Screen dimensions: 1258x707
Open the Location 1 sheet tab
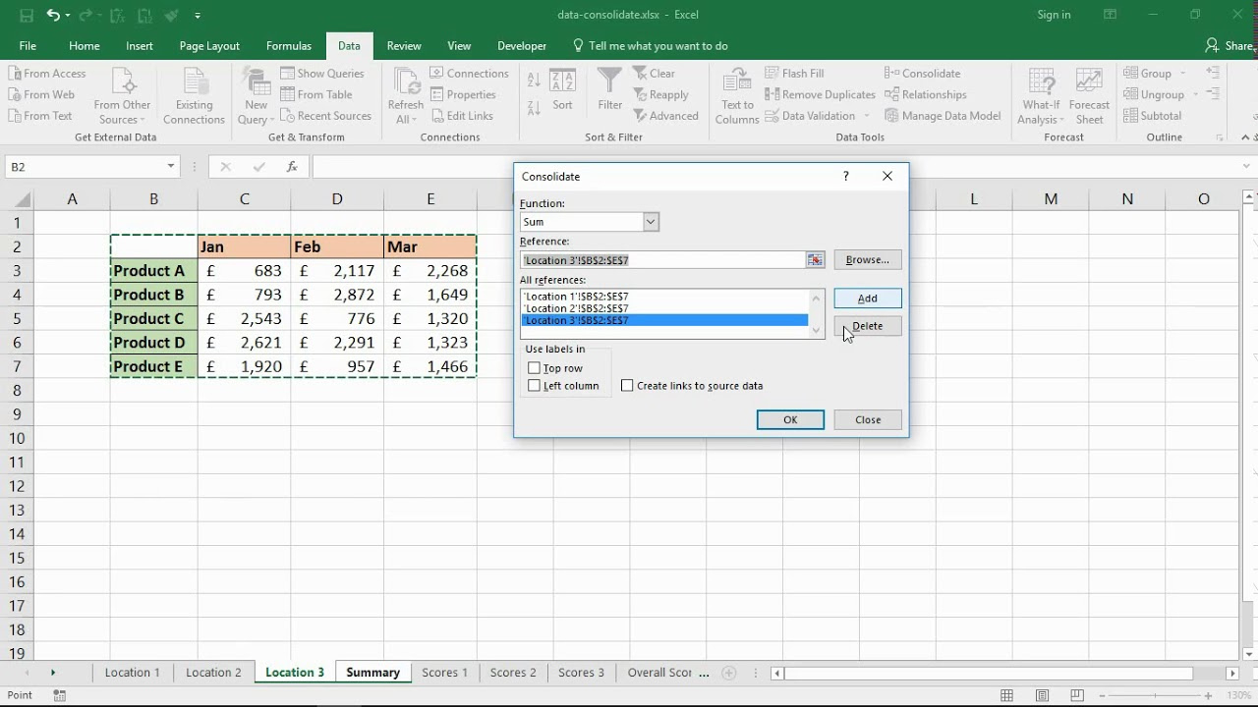tap(132, 672)
